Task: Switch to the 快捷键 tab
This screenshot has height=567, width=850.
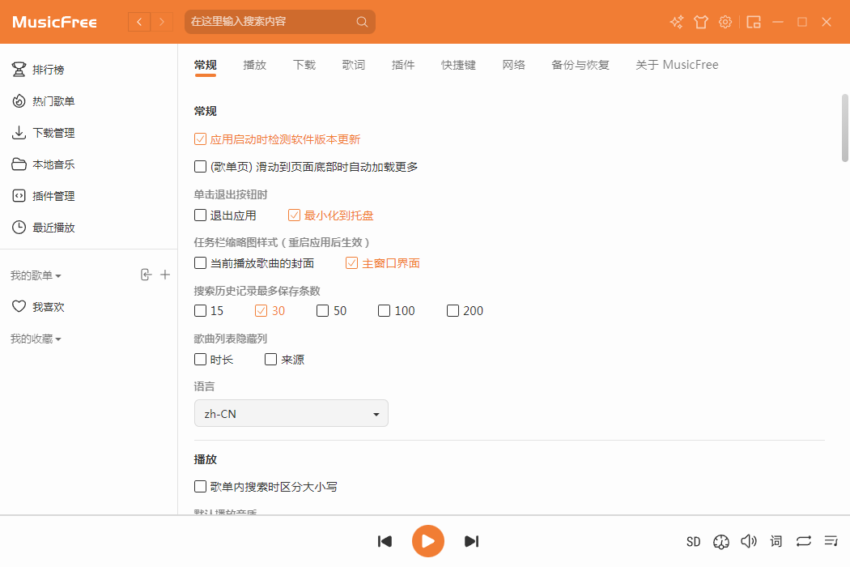Action: (458, 65)
